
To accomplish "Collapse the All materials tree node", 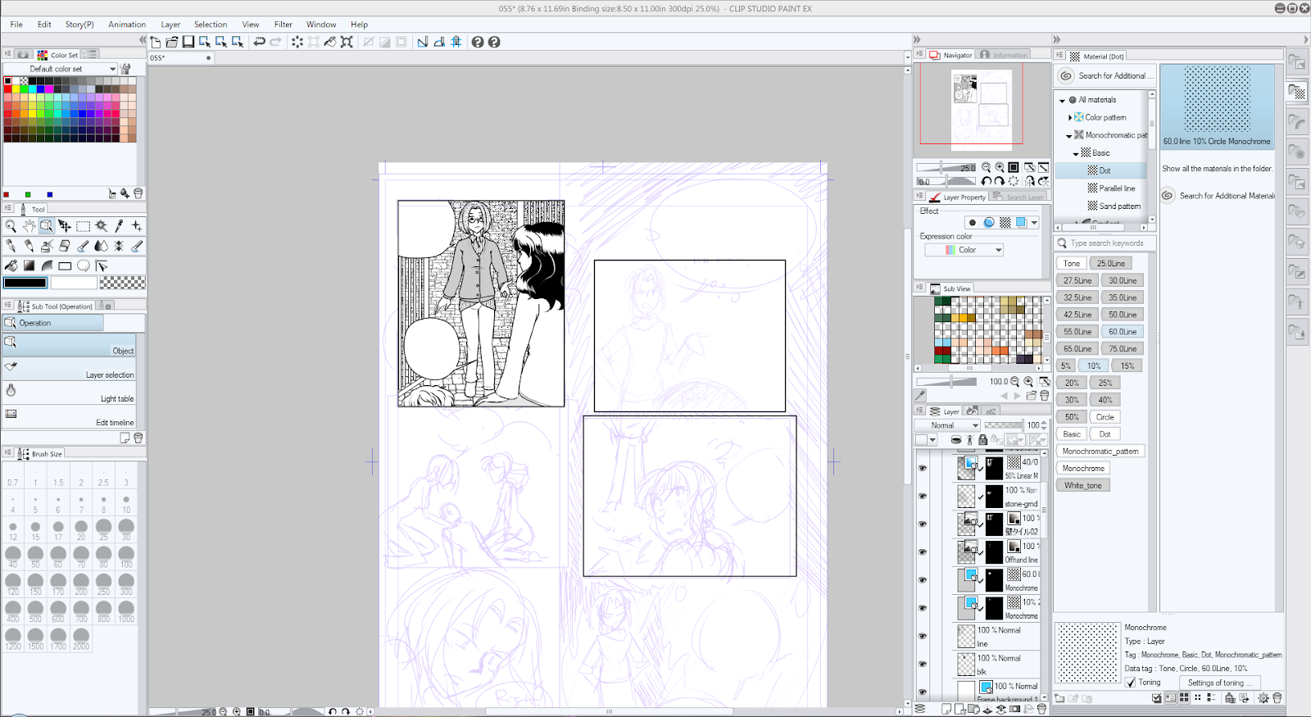I will pos(1063,100).
